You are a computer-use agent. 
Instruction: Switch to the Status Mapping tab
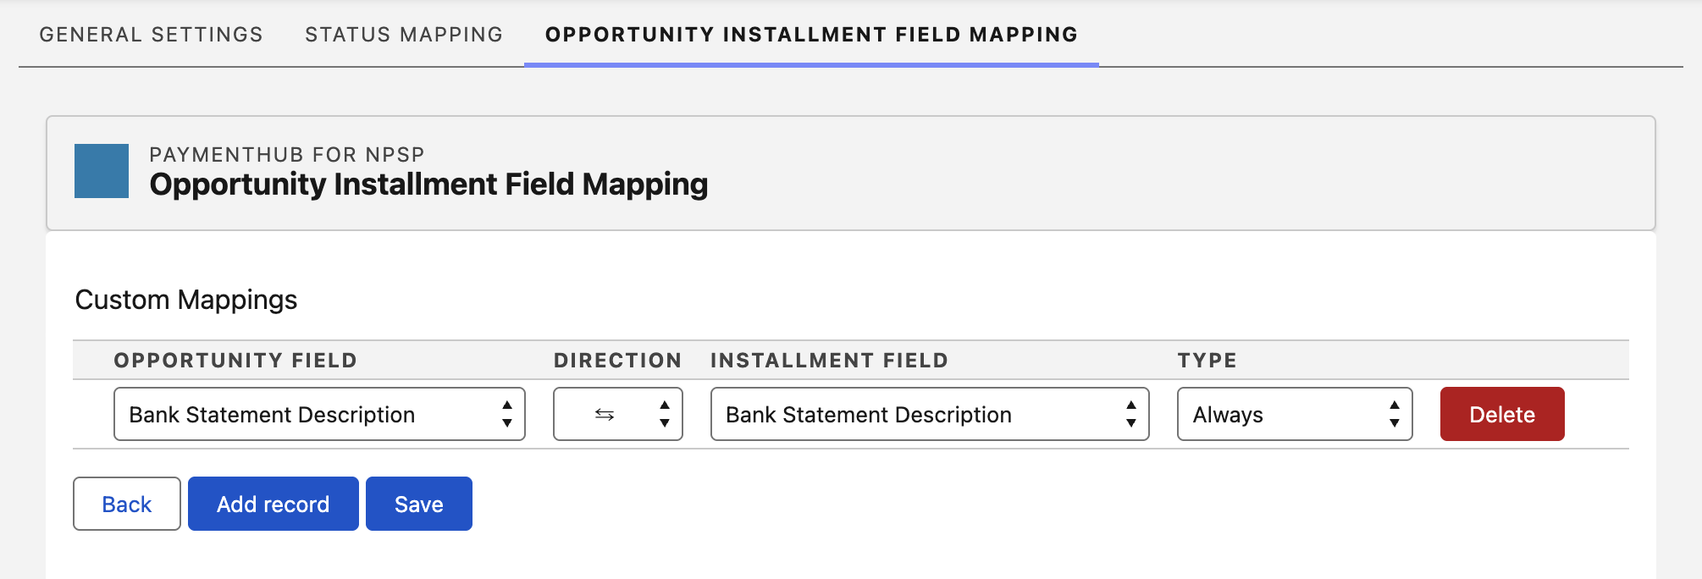(x=403, y=35)
